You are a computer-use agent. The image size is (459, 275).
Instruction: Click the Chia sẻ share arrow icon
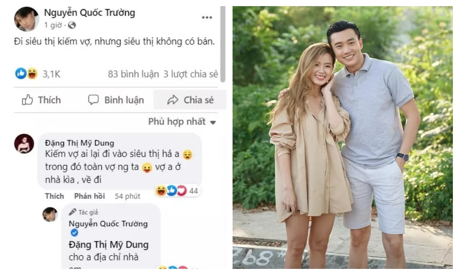pos(173,100)
